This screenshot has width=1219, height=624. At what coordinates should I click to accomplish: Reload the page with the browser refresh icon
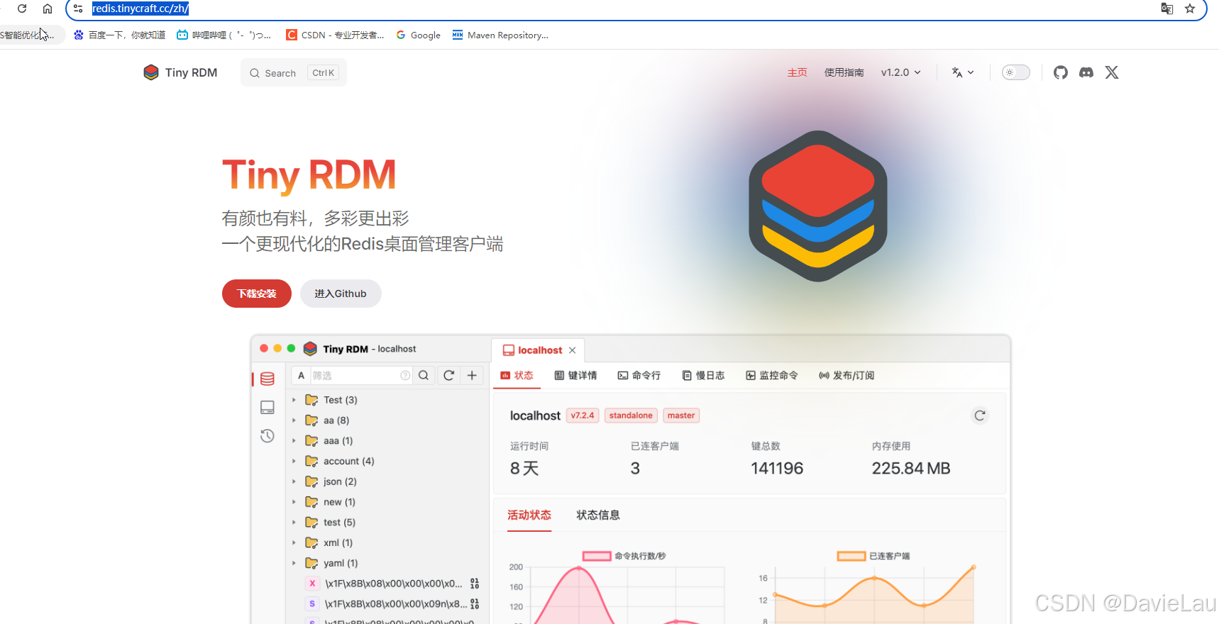[22, 9]
